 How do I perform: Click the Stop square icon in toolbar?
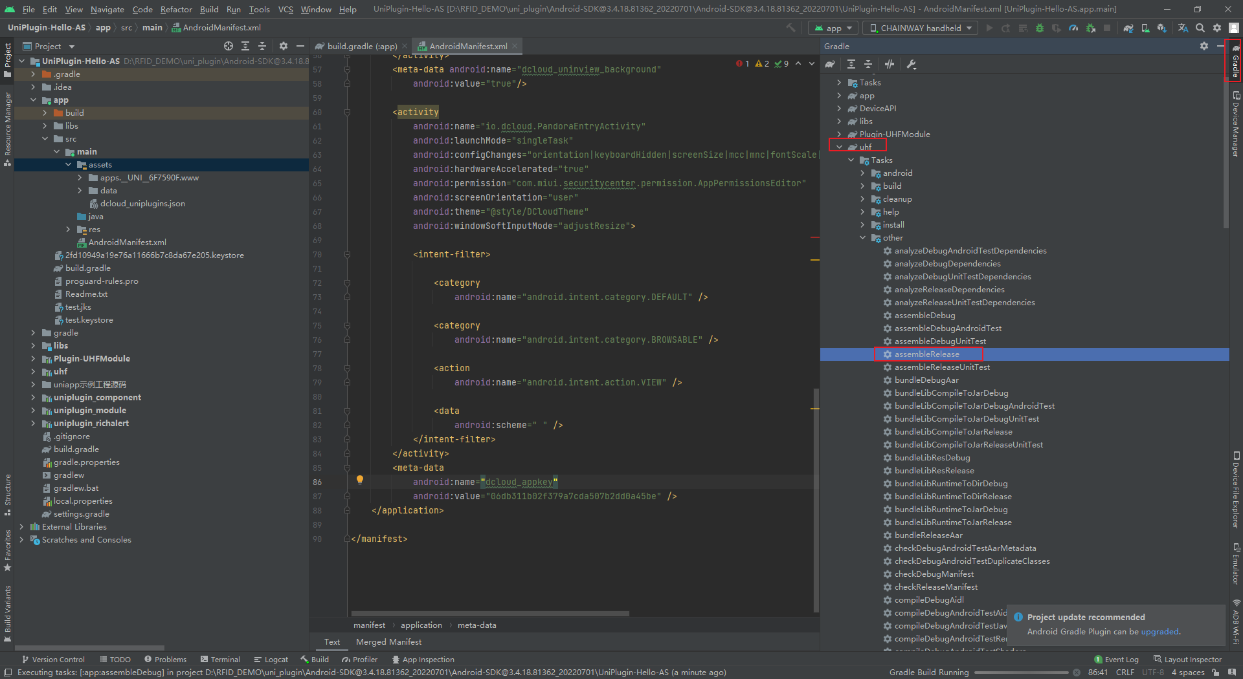tap(1107, 28)
